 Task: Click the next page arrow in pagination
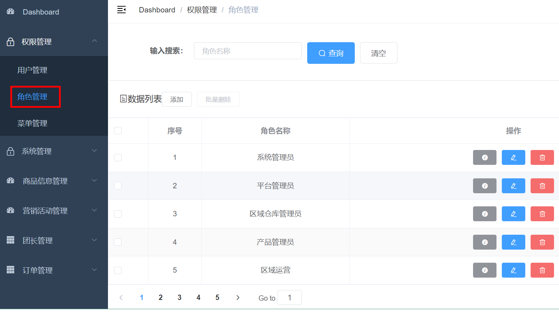[238, 297]
